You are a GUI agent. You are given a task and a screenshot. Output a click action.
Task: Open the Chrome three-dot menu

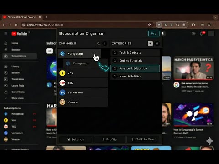tap(215, 25)
